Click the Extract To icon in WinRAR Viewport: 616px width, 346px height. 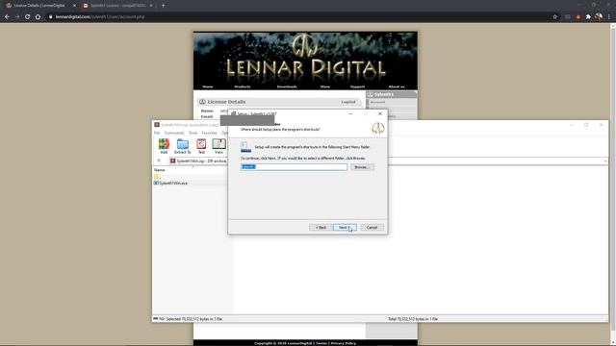(x=182, y=146)
